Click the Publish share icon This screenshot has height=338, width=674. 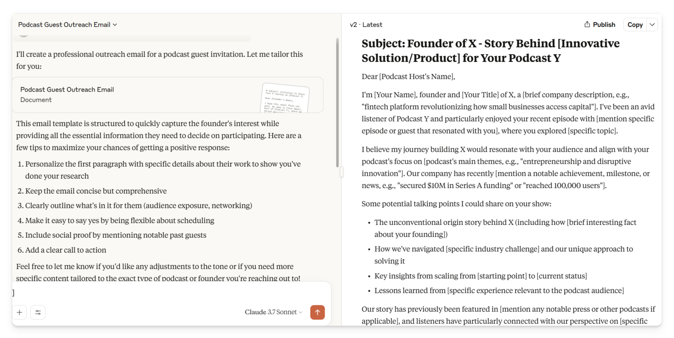point(587,24)
